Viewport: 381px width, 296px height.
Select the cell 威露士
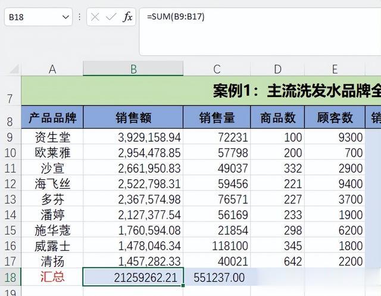52,245
